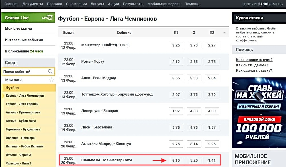The image size is (286, 167).
Task: Open Как пополнить счет? help link
Action: (x=254, y=60)
